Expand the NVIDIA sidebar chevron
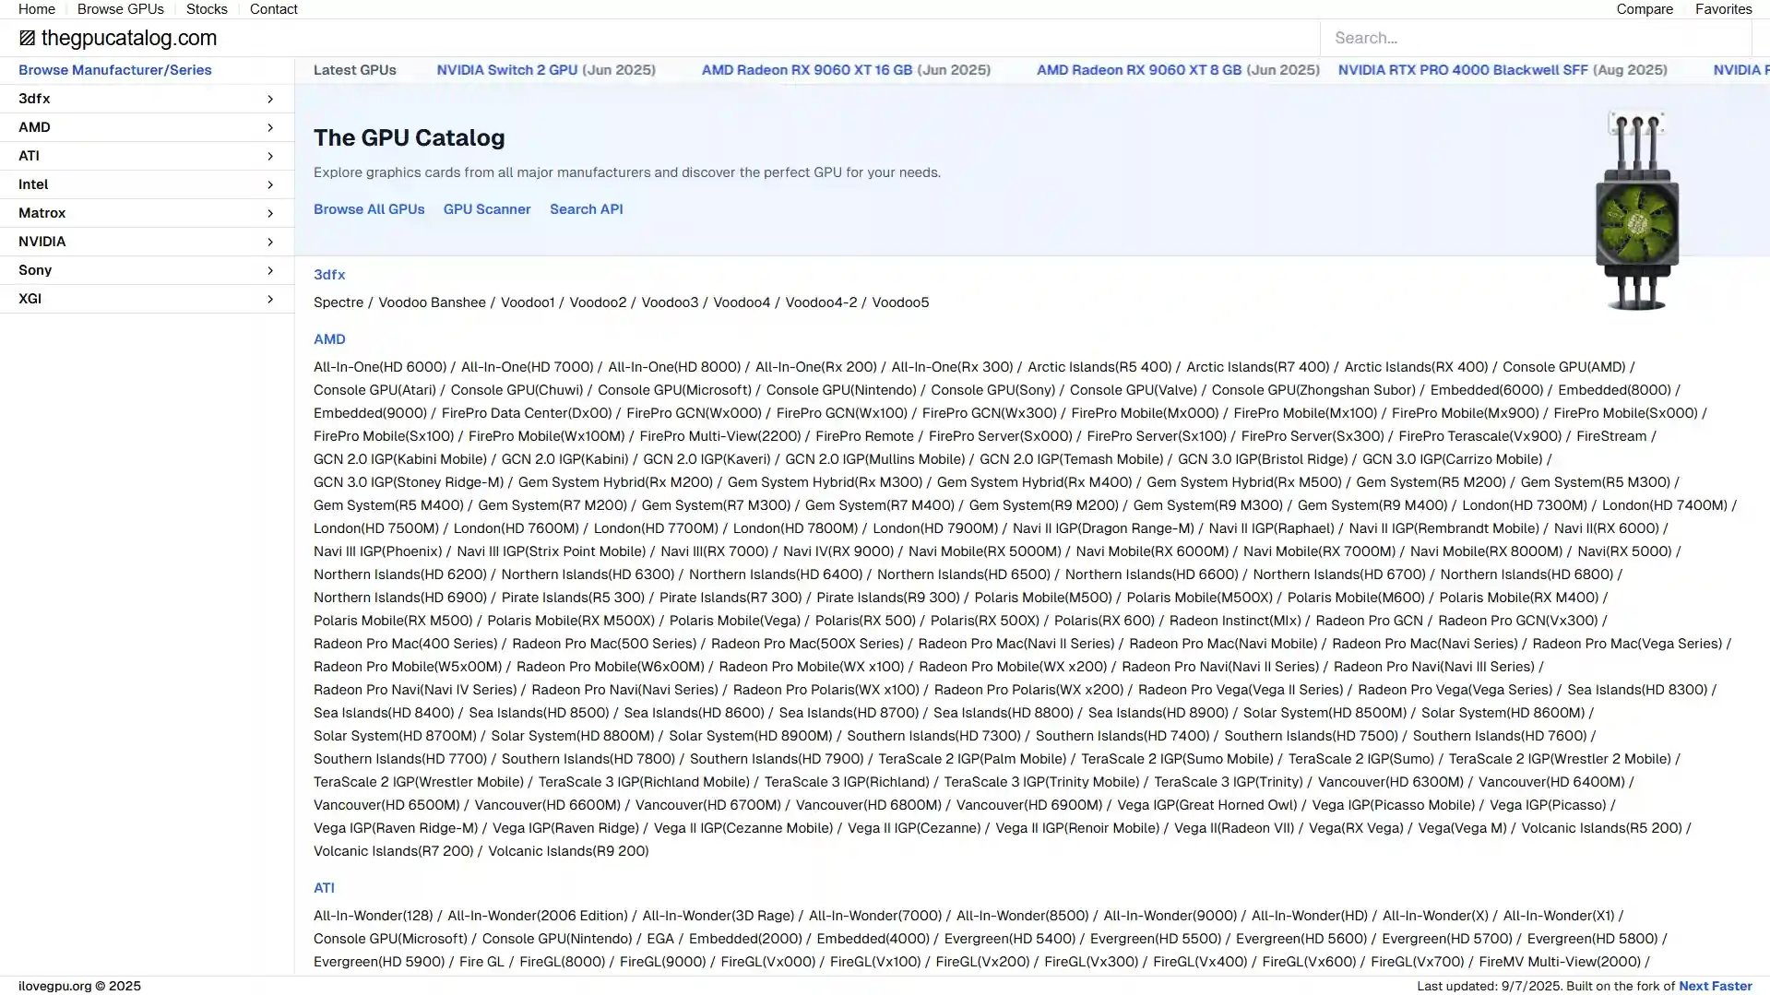 coord(269,242)
